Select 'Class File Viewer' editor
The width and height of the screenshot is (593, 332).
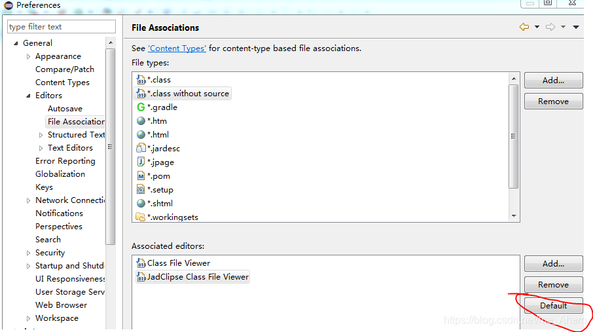click(x=179, y=263)
